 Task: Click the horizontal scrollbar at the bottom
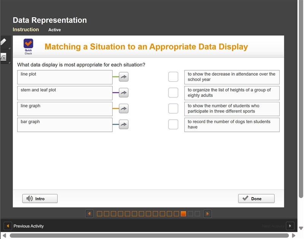pos(149,236)
